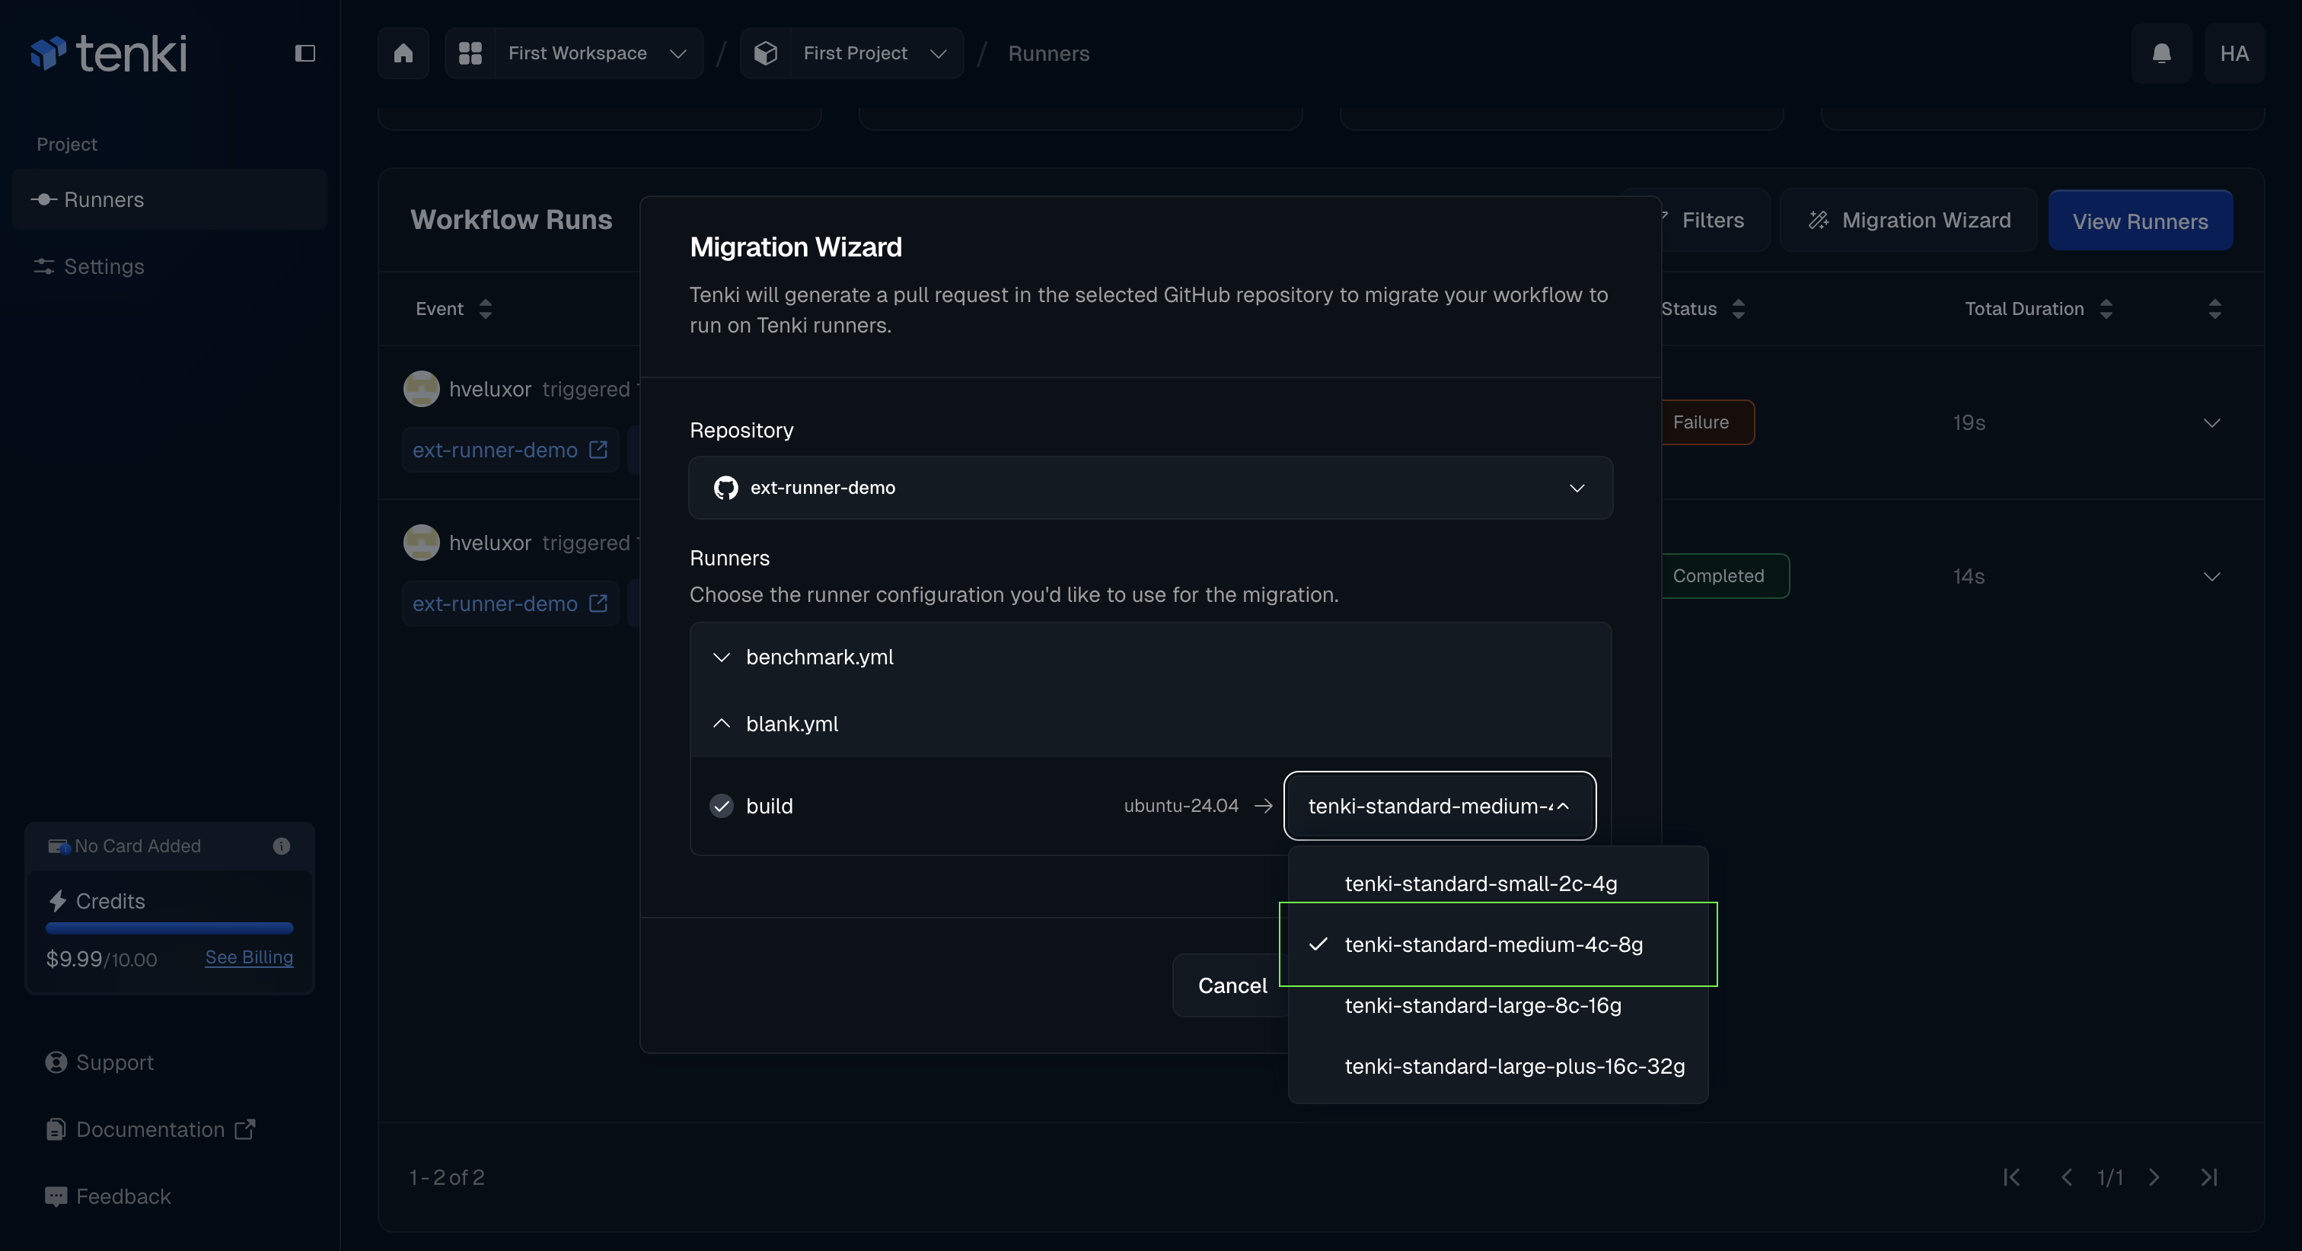Expand benchmark.yml workflow

click(1150, 657)
